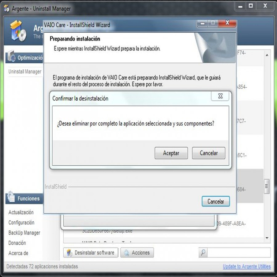Click the scroll up arrow of the list
277x277 pixels.
click(x=267, y=55)
